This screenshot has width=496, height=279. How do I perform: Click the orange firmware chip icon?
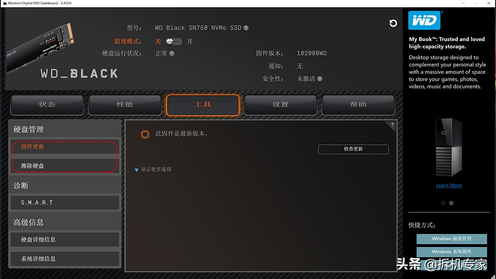click(145, 134)
